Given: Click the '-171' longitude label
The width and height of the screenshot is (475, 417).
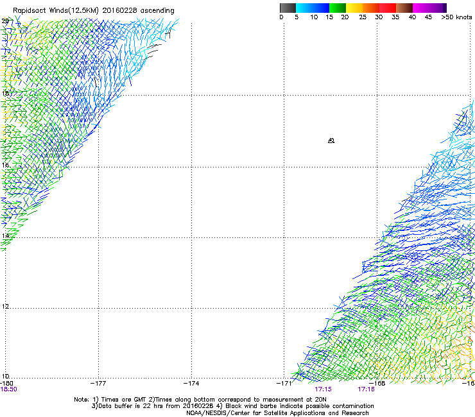Looking at the screenshot, I should click(x=284, y=383).
